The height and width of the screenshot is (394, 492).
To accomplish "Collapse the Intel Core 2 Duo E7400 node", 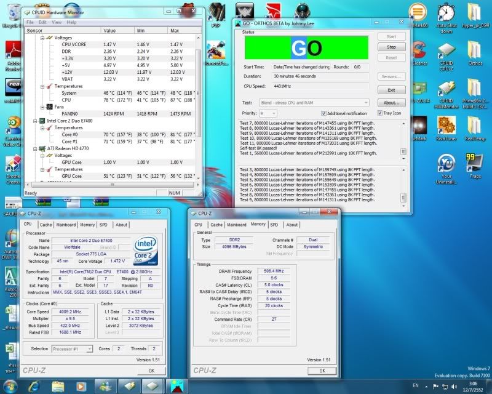I will 35,121.
